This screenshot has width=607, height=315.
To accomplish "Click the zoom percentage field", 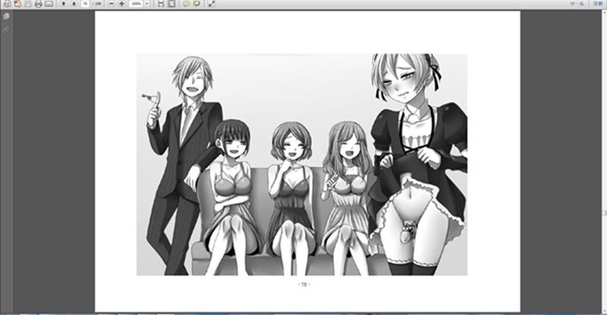I will pyautogui.click(x=136, y=4).
